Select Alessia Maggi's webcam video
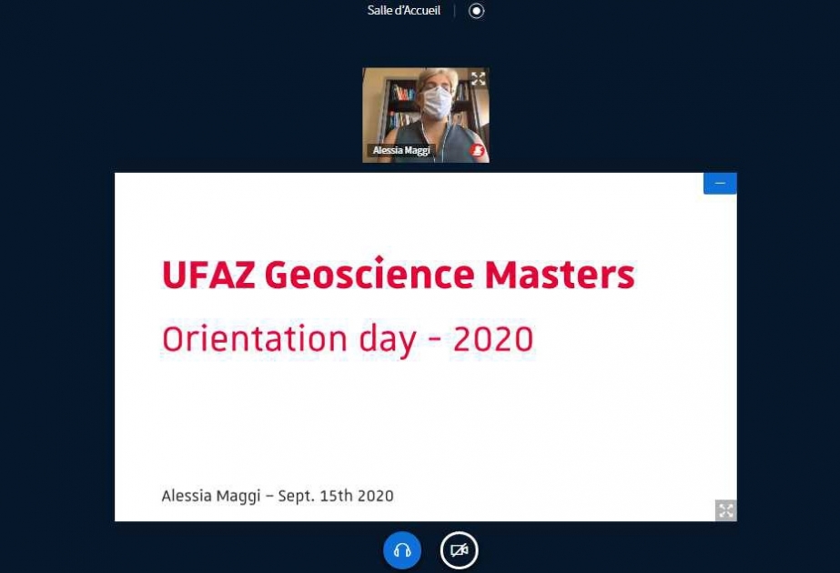The height and width of the screenshot is (573, 840). pos(425,115)
